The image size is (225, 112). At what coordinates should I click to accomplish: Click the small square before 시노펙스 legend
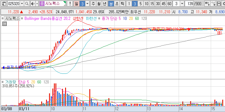pos(3,18)
